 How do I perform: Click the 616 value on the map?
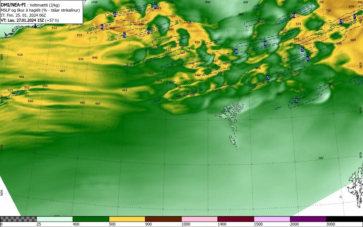[x=197, y=42]
